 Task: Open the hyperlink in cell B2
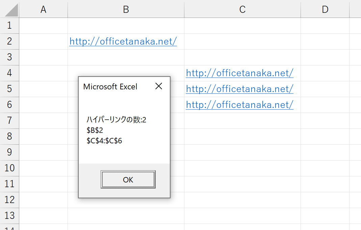pos(123,41)
